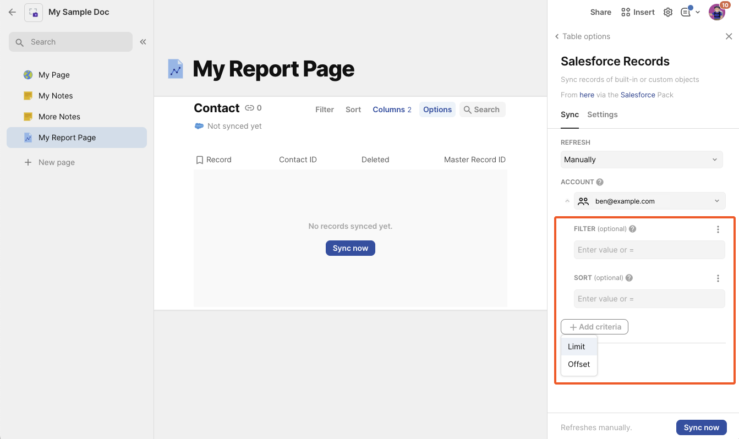Click the Sync now button in the empty table
This screenshot has height=439, width=739.
tap(351, 248)
